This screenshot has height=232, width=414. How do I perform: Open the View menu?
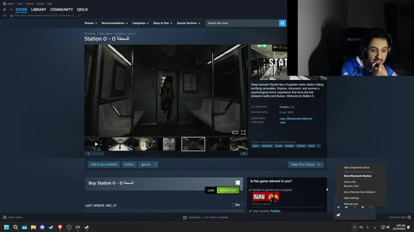pyautogui.click(x=20, y=4)
